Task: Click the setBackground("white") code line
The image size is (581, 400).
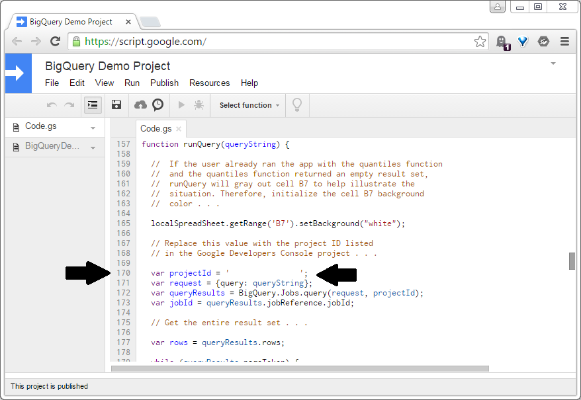Action: point(278,223)
